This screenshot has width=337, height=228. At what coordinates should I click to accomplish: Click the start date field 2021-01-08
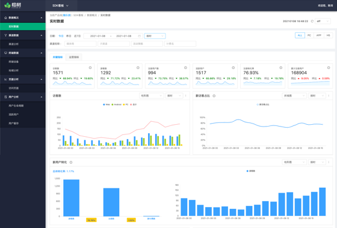pos(97,36)
